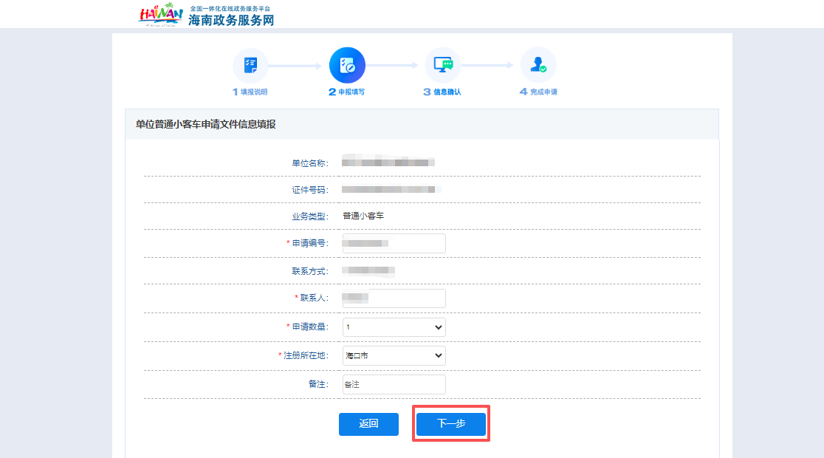Click the step 1 填报说明 document icon

(250, 65)
